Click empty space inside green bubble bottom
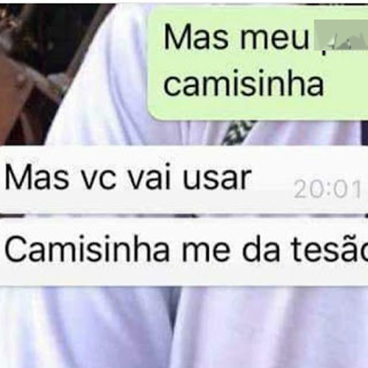 click(258, 108)
